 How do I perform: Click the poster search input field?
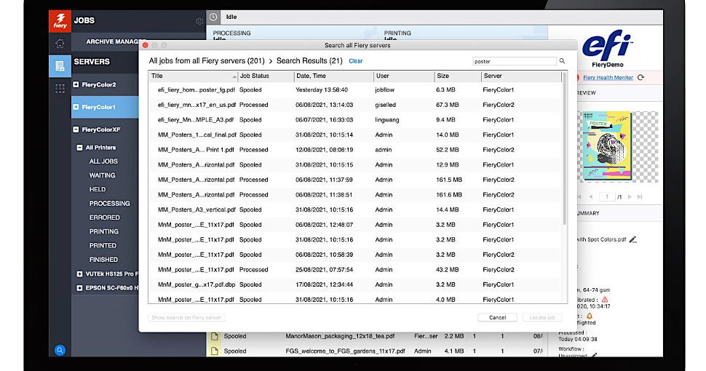514,61
